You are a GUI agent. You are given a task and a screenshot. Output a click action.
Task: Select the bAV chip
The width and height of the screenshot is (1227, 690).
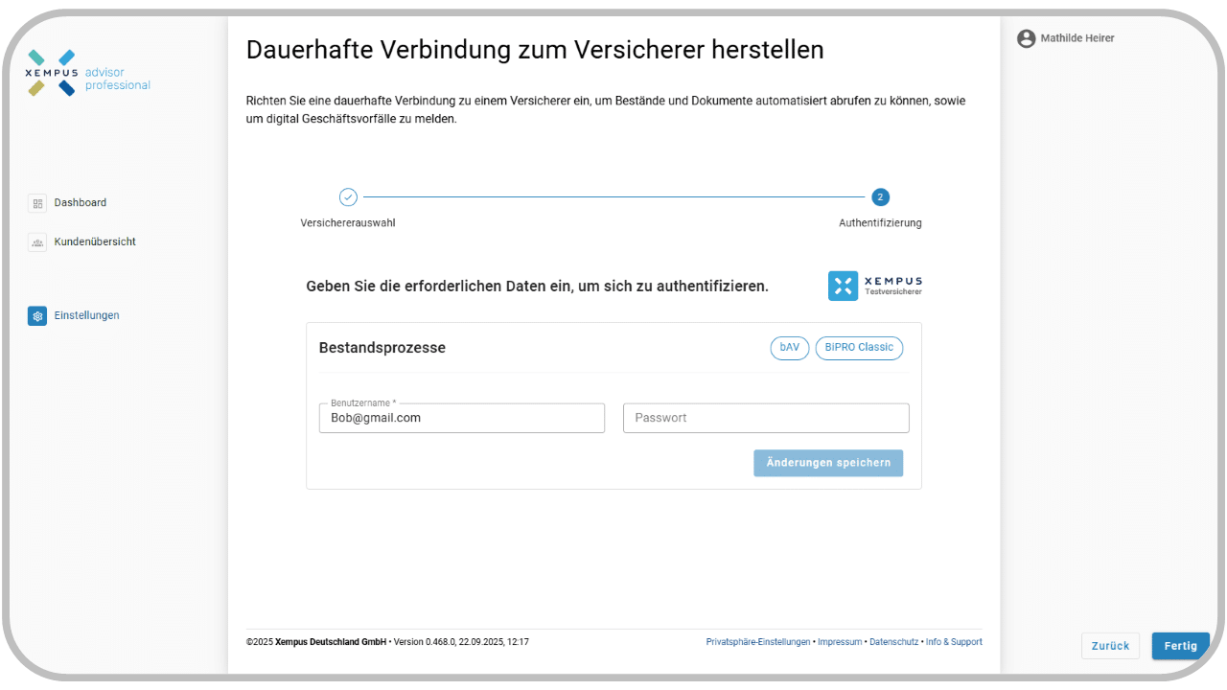789,348
